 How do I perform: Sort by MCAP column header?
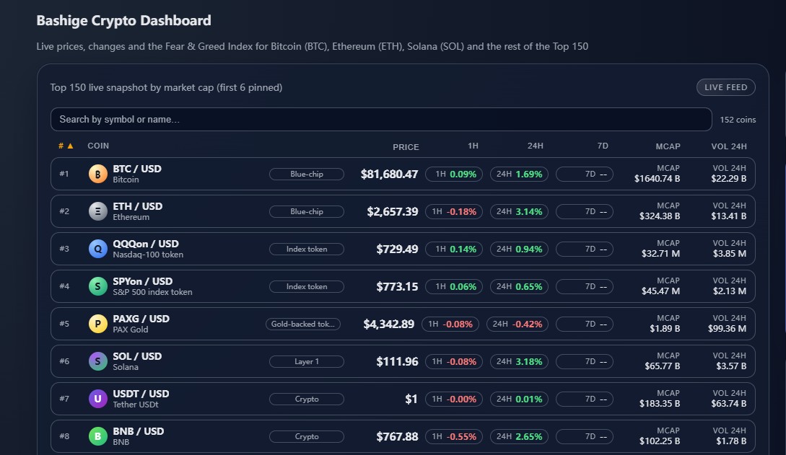pos(668,146)
